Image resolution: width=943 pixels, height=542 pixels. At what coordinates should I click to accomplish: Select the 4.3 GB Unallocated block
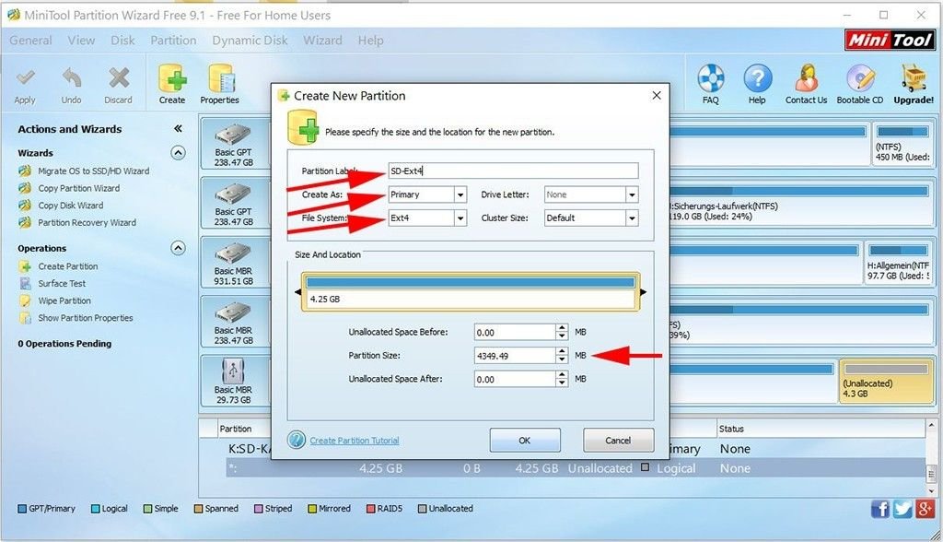coord(885,382)
